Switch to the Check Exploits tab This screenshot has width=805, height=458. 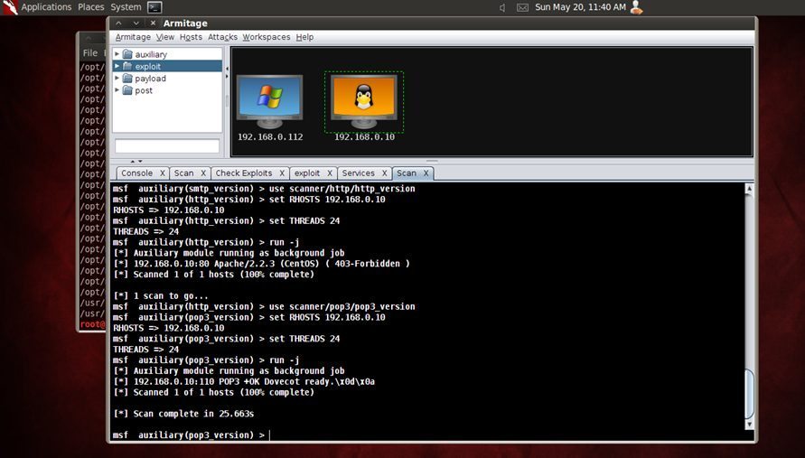[244, 173]
